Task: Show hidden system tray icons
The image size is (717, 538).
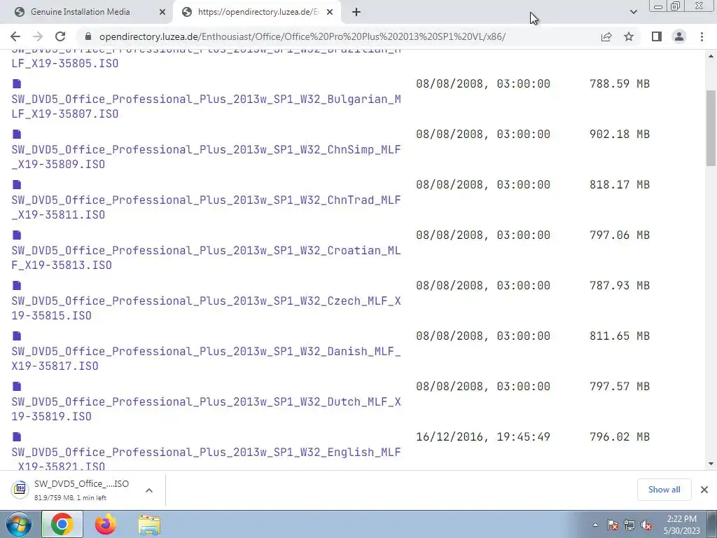Action: (595, 525)
